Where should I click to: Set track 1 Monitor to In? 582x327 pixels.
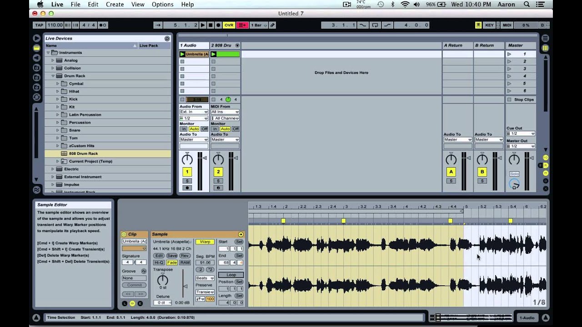click(x=184, y=129)
